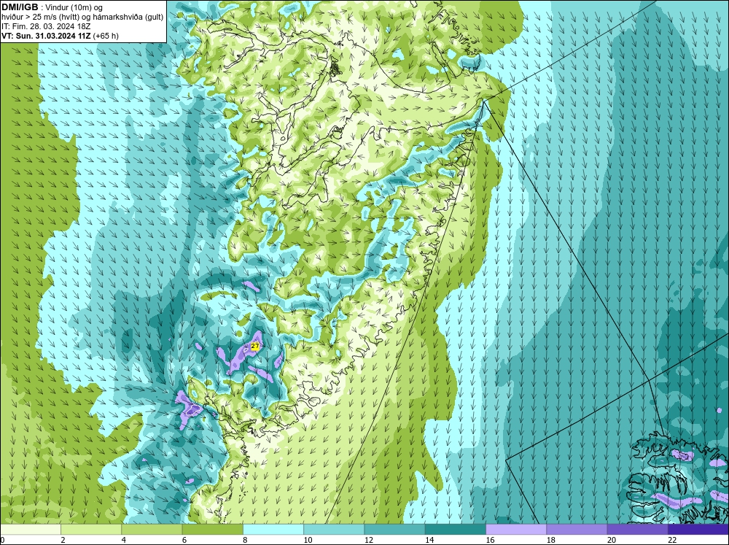This screenshot has height=545, width=729.
Task: Click the legend scale label 8
Action: 246,540
